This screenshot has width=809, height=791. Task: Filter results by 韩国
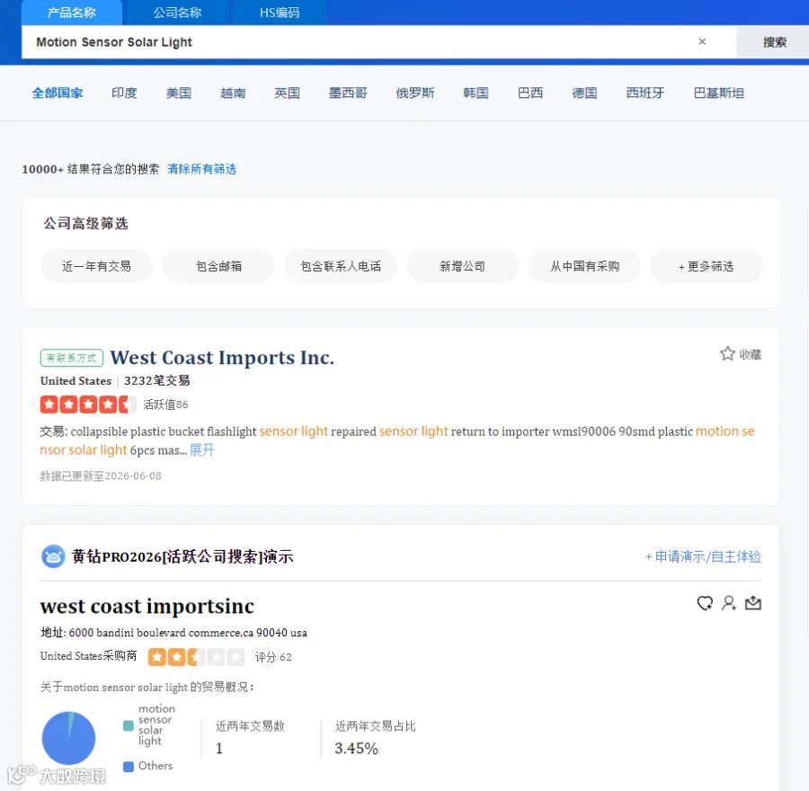[476, 93]
